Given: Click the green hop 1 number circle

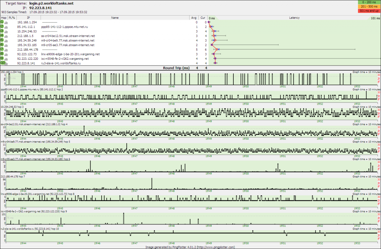Looking at the screenshot, I should (2, 22).
